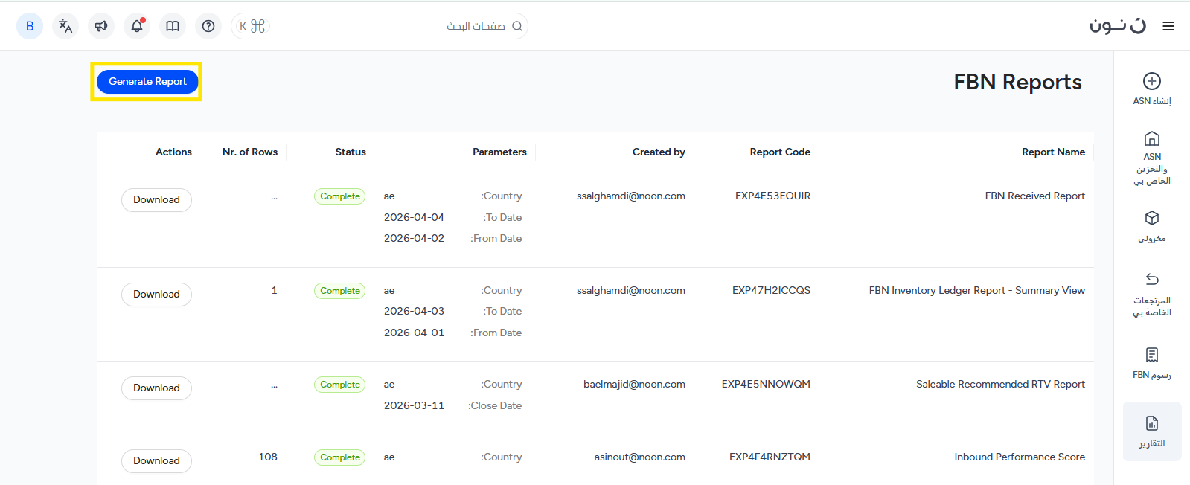Open the user profile avatar B
The width and height of the screenshot is (1190, 485).
pos(30,26)
